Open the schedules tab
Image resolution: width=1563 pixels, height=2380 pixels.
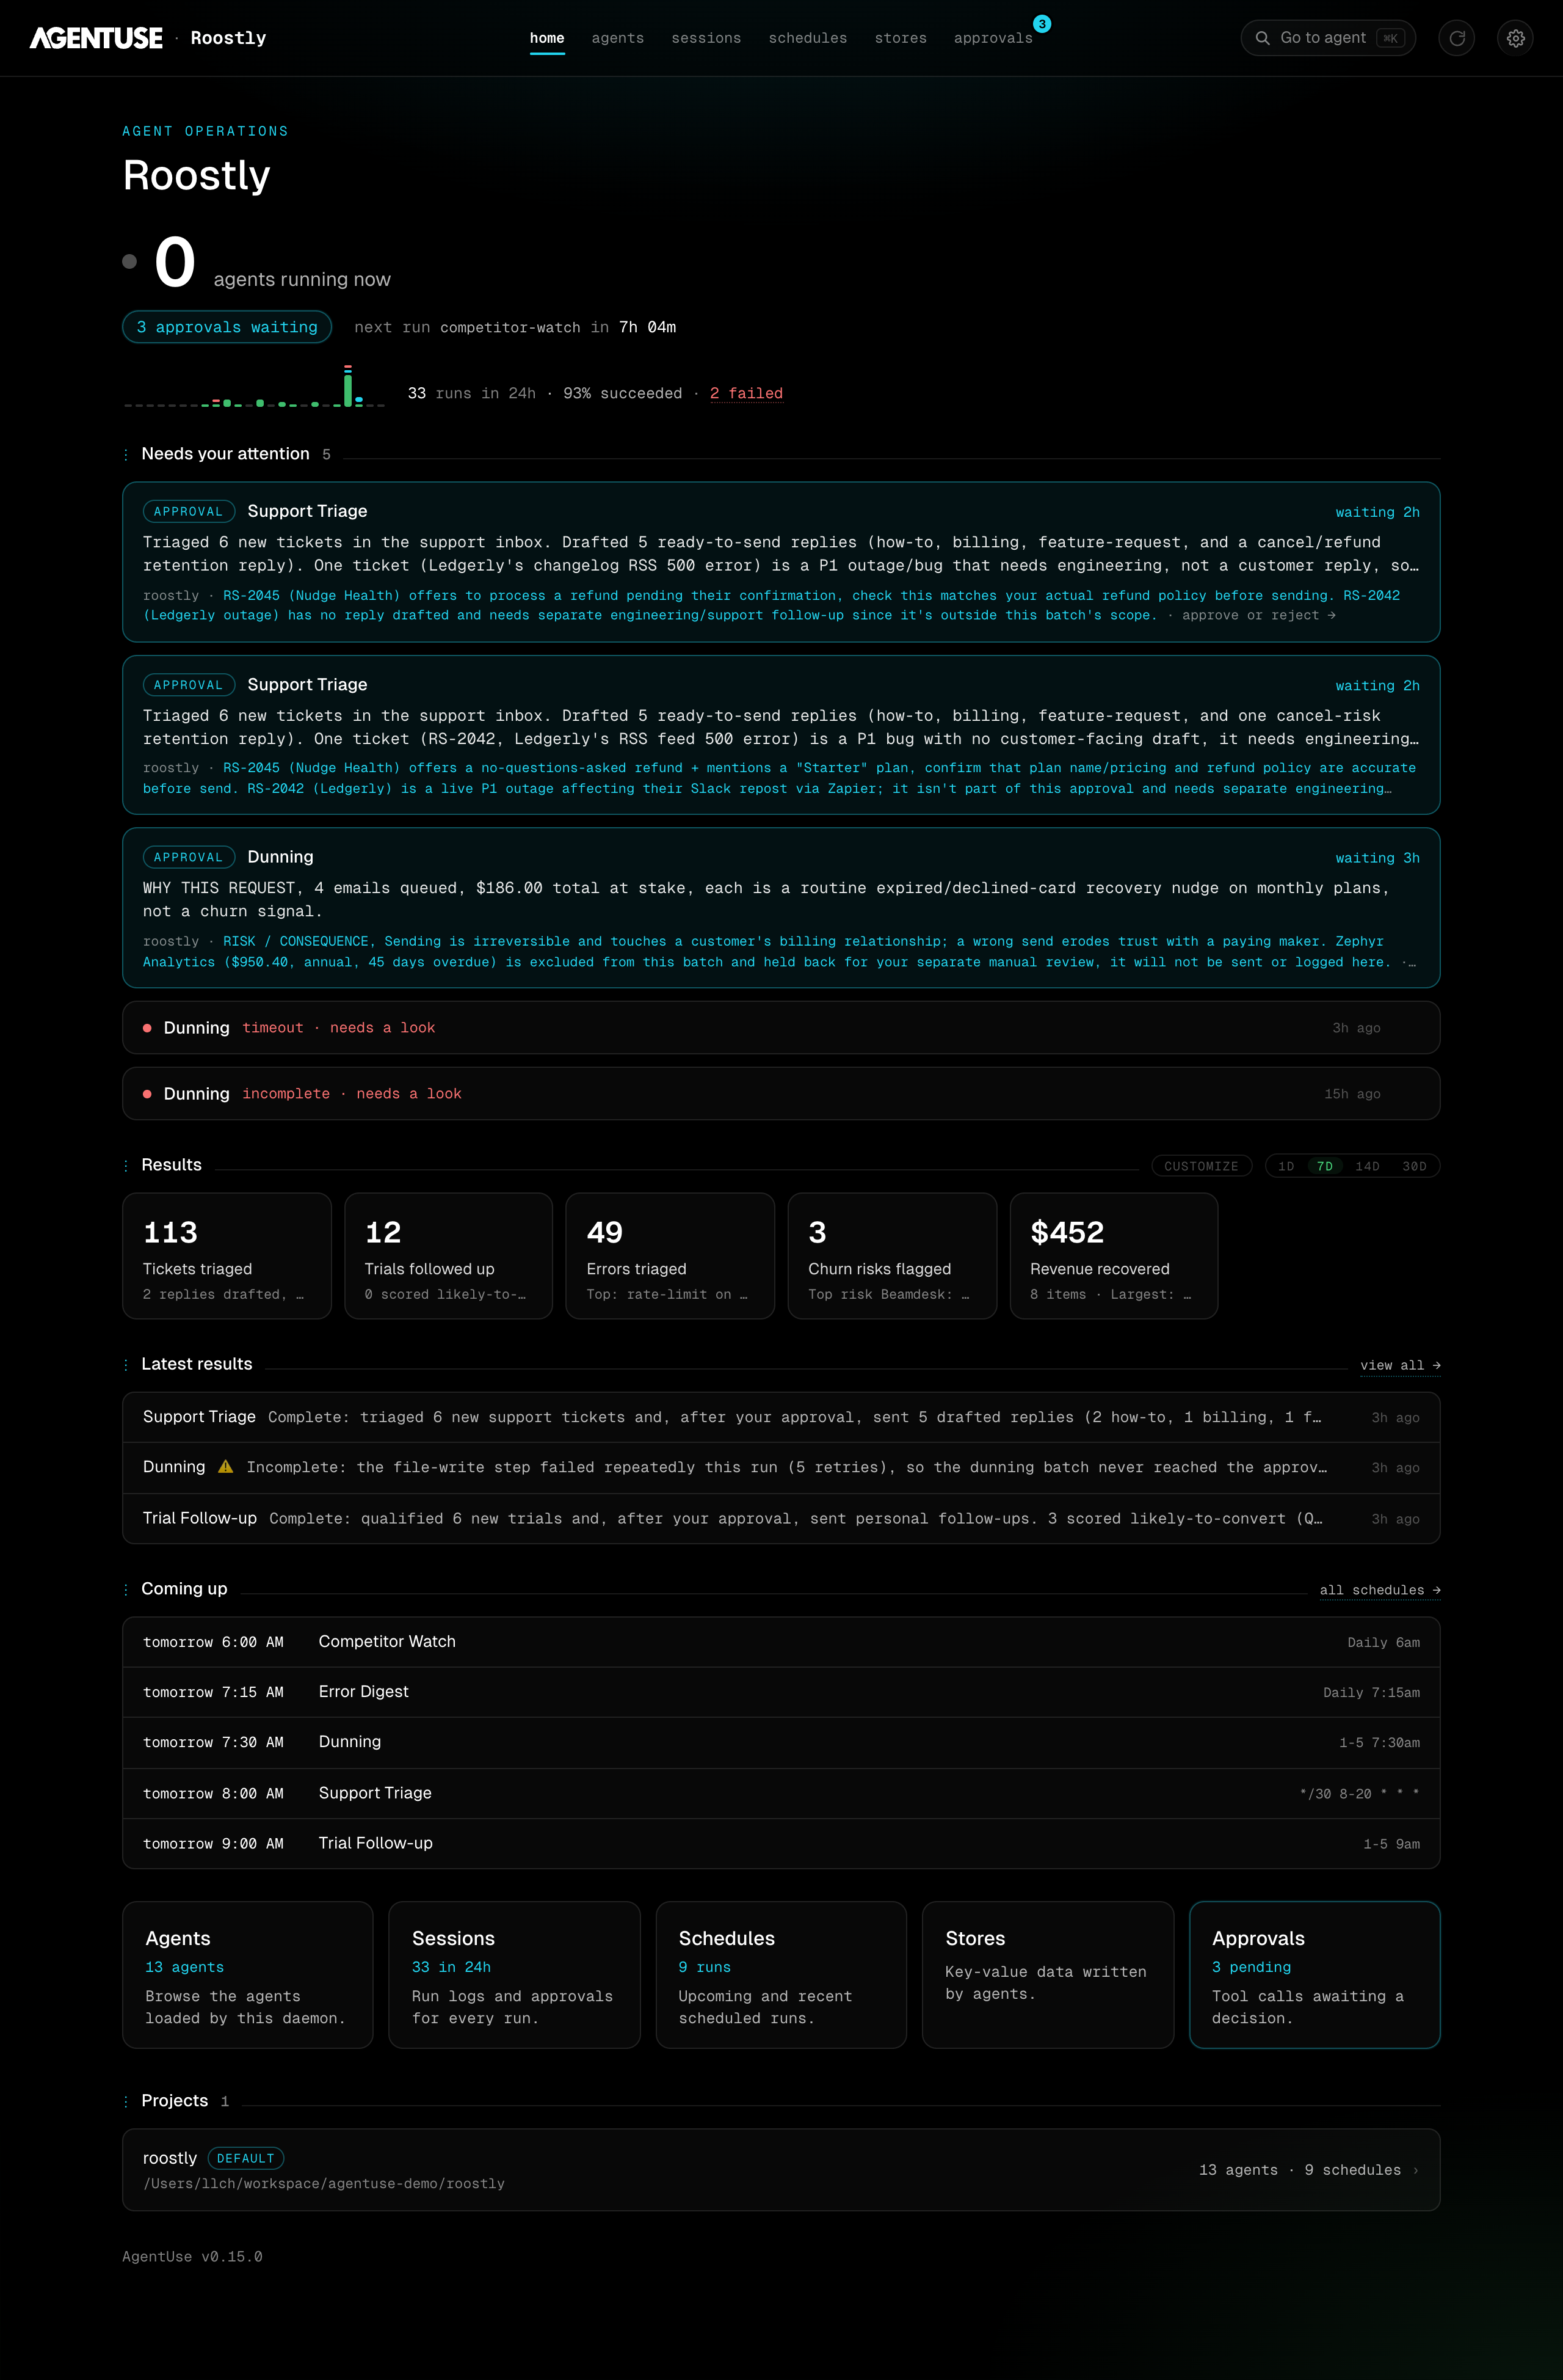coord(808,38)
